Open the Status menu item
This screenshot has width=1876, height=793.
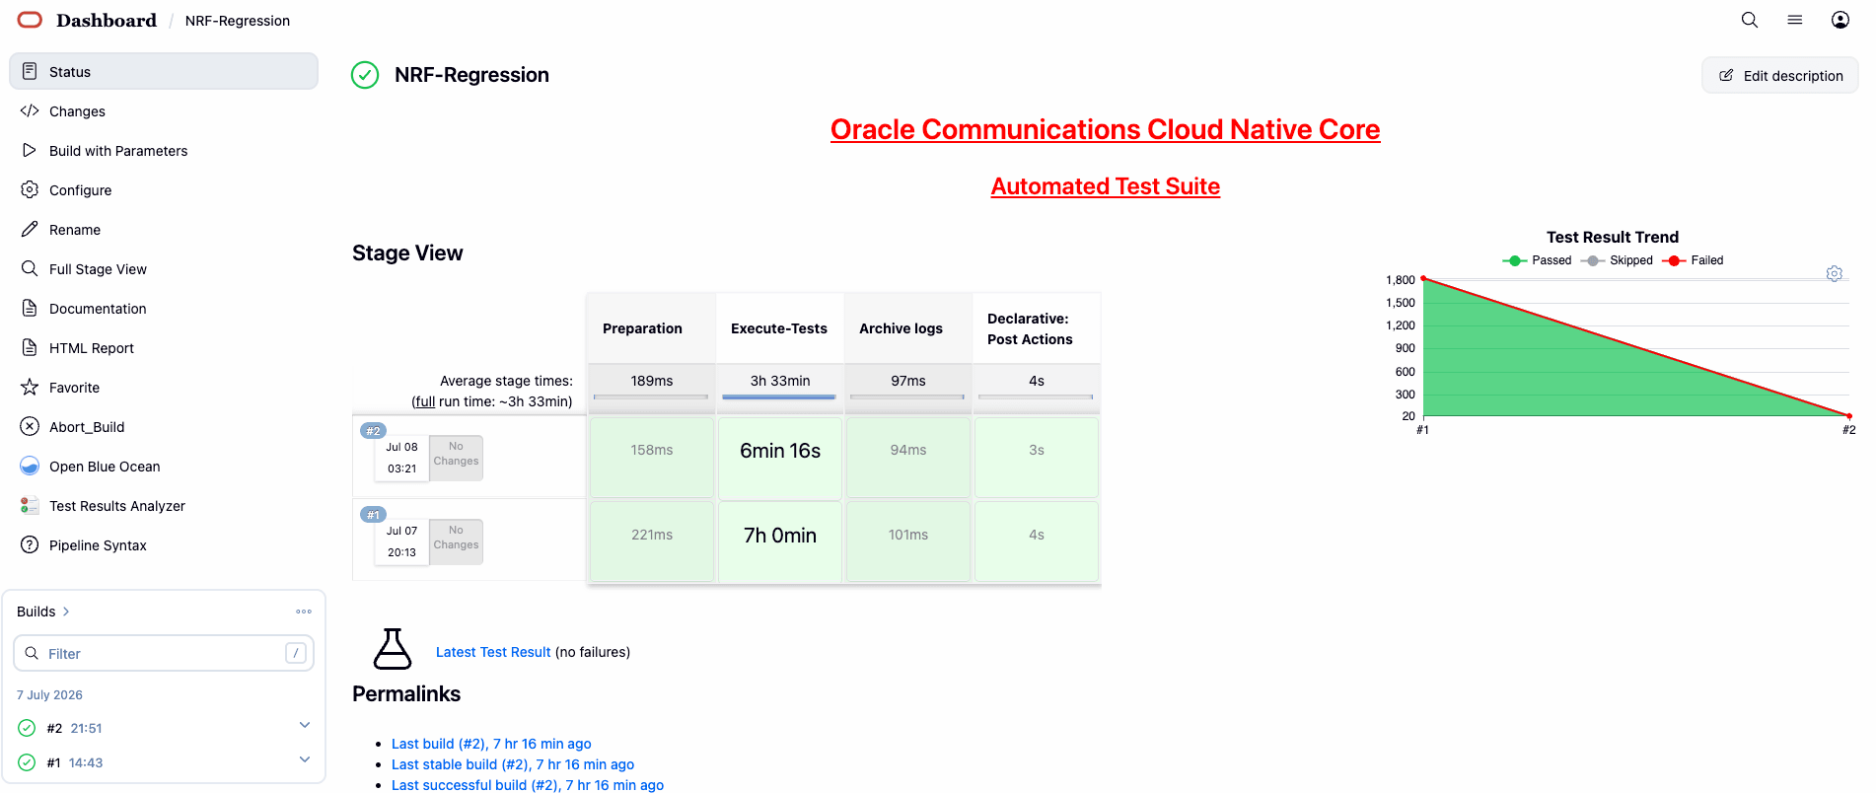[164, 71]
